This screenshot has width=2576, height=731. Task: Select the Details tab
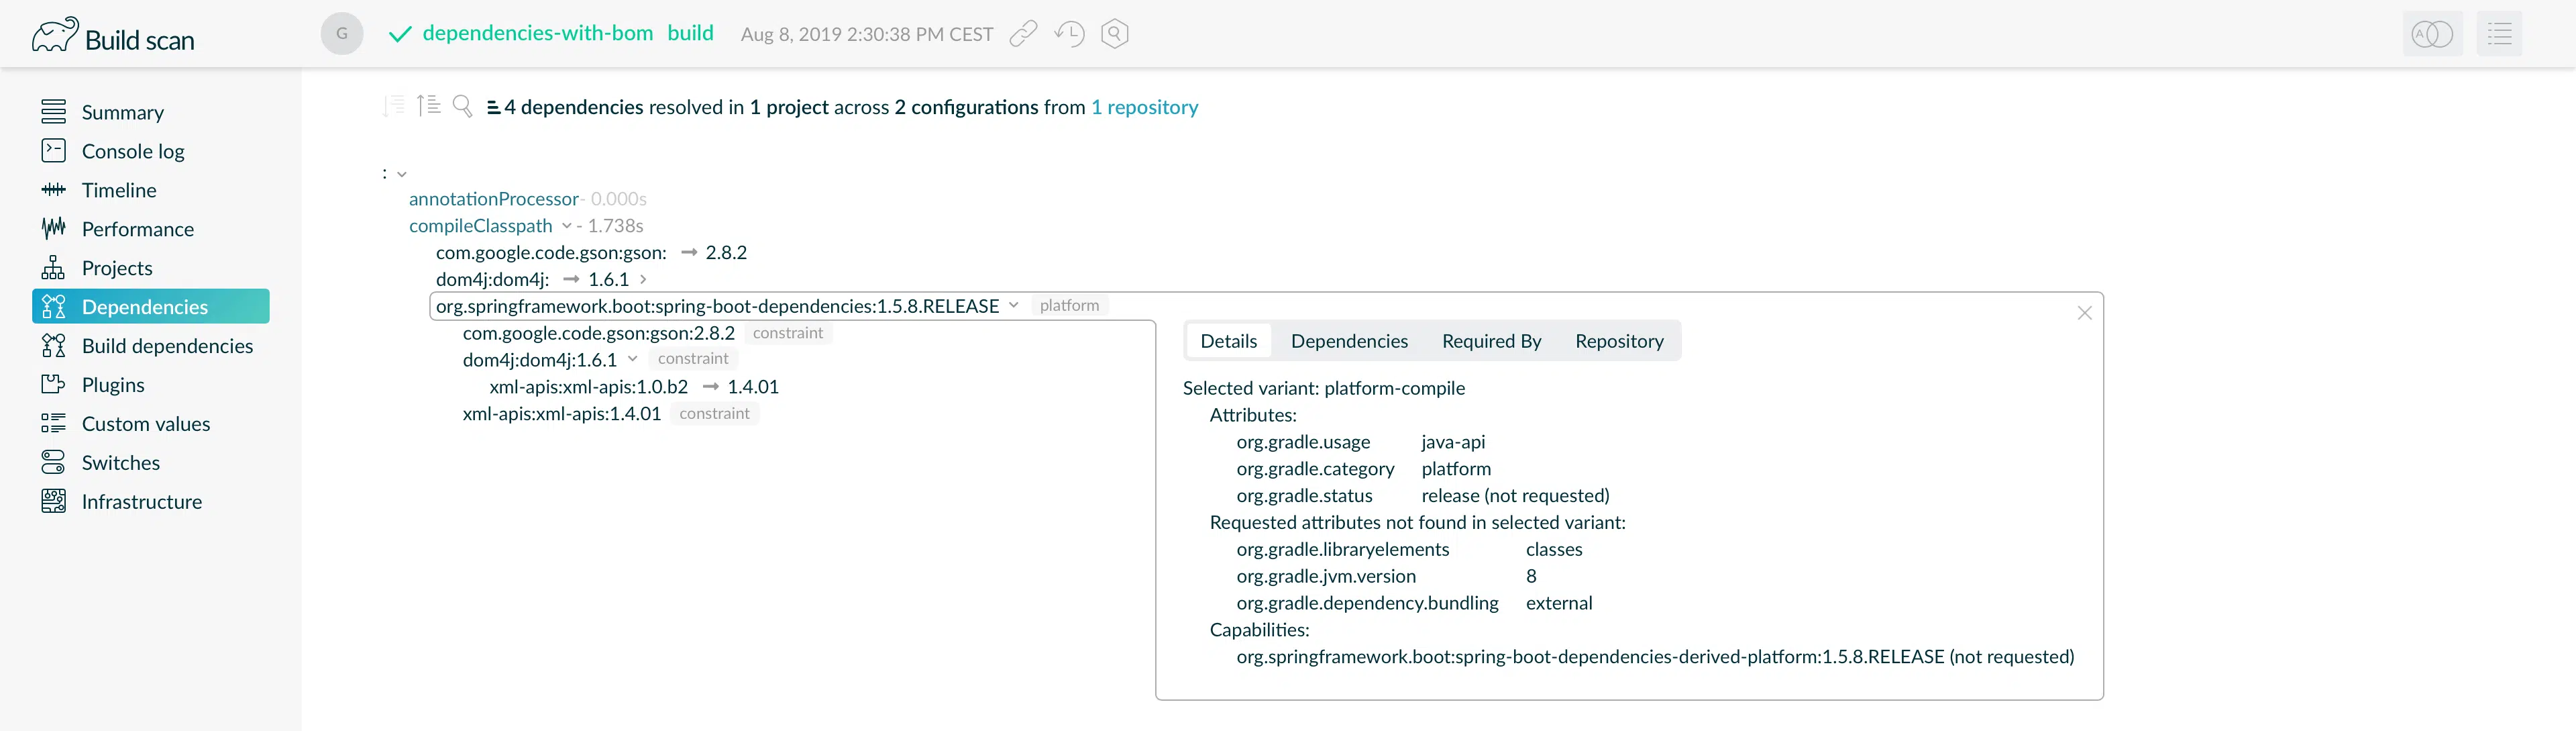tap(1228, 341)
